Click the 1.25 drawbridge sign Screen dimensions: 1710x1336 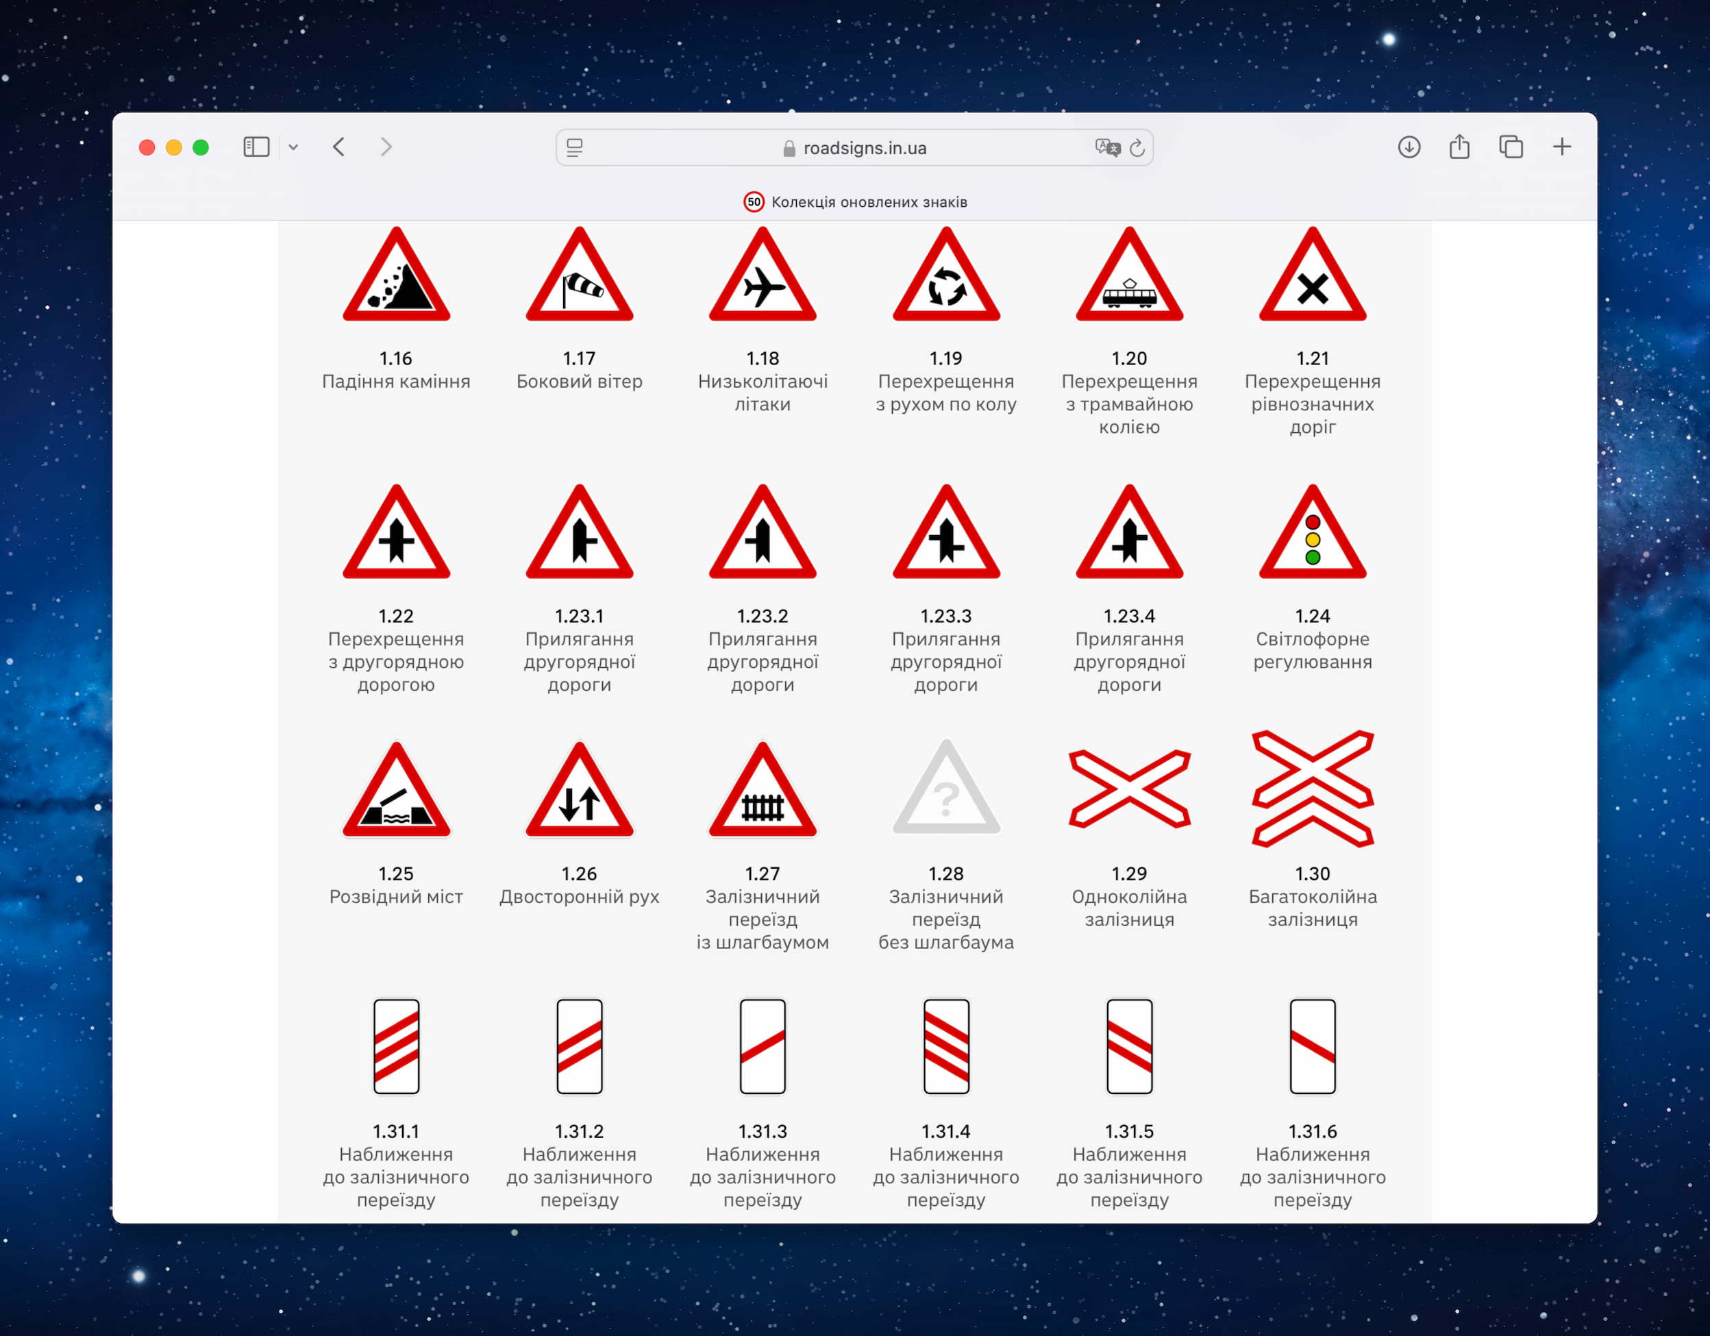[x=396, y=789]
